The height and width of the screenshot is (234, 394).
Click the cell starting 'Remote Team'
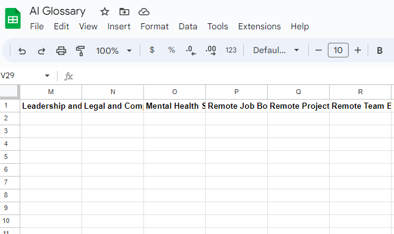coord(360,106)
